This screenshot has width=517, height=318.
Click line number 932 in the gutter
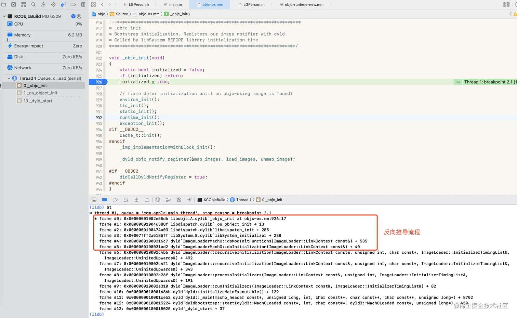[99, 118]
